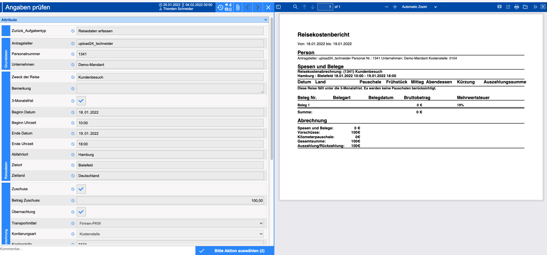Click lock icon next to Antragsteller
The height and width of the screenshot is (255, 547).
(73, 43)
